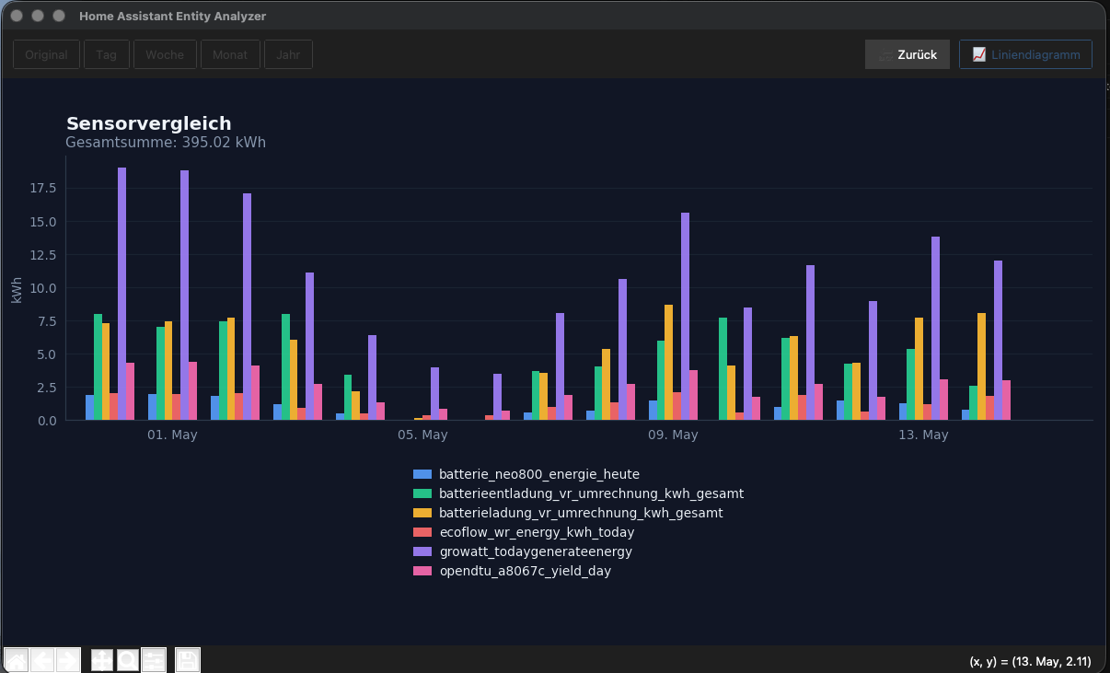Click pink swatch for opendtu_a8067c_yield_day
Screen dimensions: 1110x673
[422, 571]
